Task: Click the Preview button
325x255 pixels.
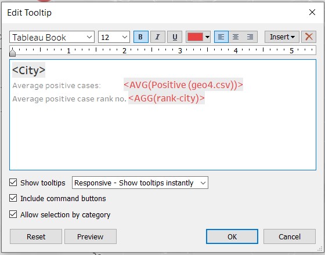Action: pos(91,236)
